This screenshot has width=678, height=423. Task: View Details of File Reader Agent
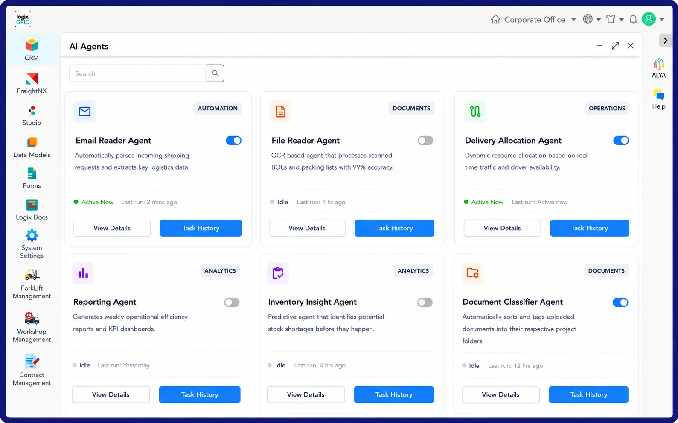tap(307, 228)
